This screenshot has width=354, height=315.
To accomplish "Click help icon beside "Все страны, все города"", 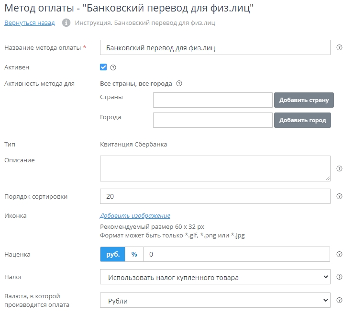I will click(x=179, y=83).
